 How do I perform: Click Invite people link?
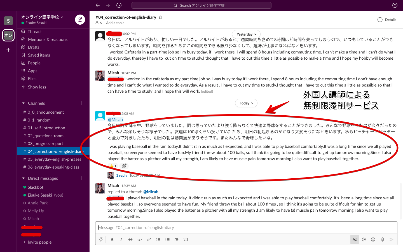coord(39,242)
